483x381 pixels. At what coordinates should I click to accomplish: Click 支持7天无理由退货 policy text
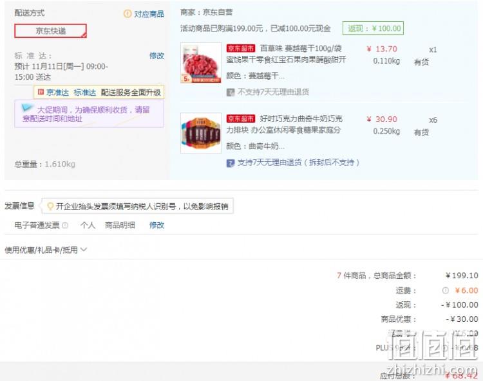coord(298,163)
